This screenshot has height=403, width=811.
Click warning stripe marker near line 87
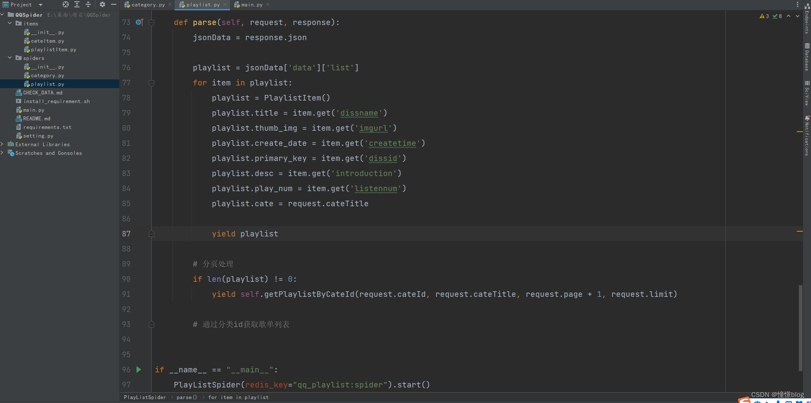799,231
